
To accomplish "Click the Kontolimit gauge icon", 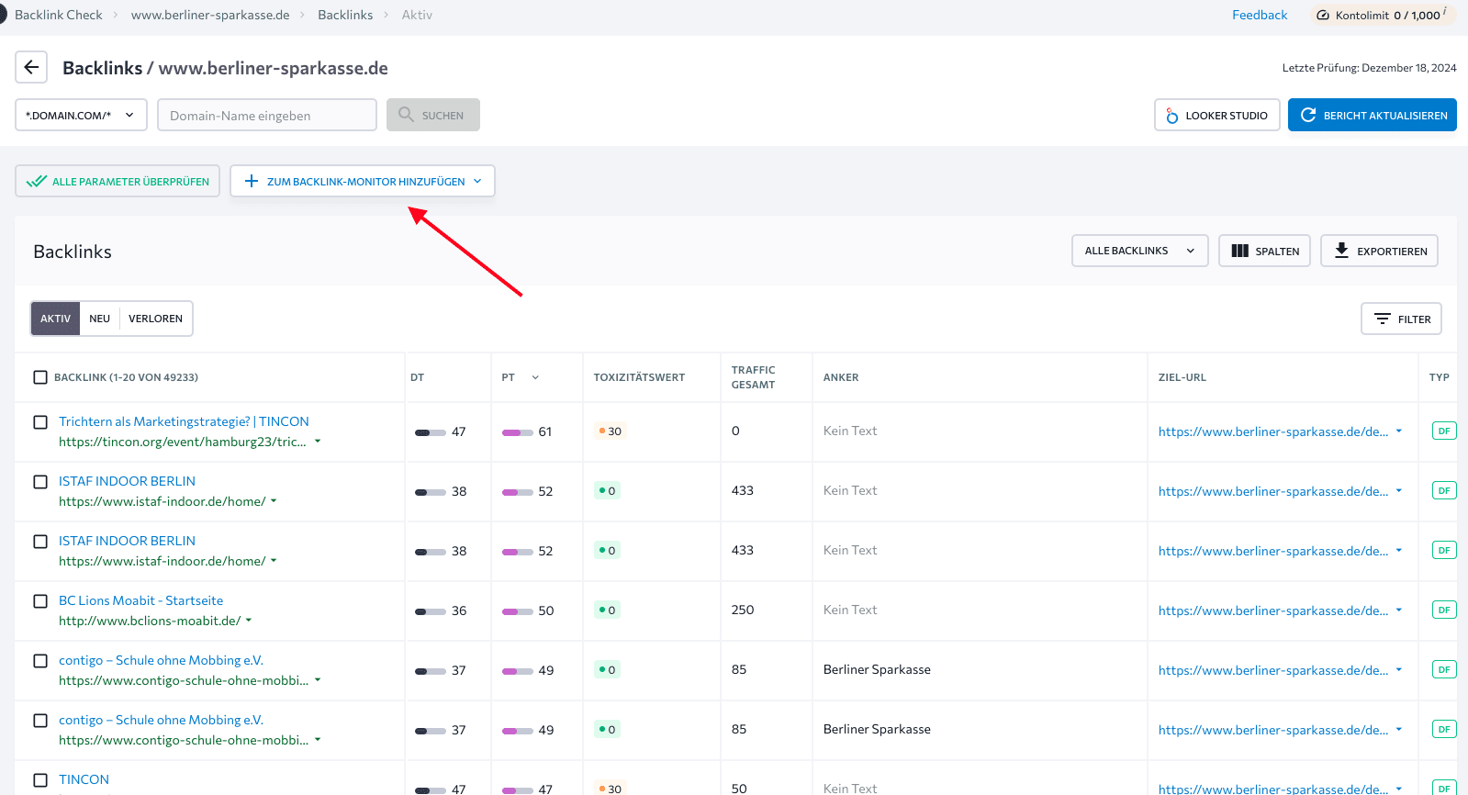I will [1323, 15].
